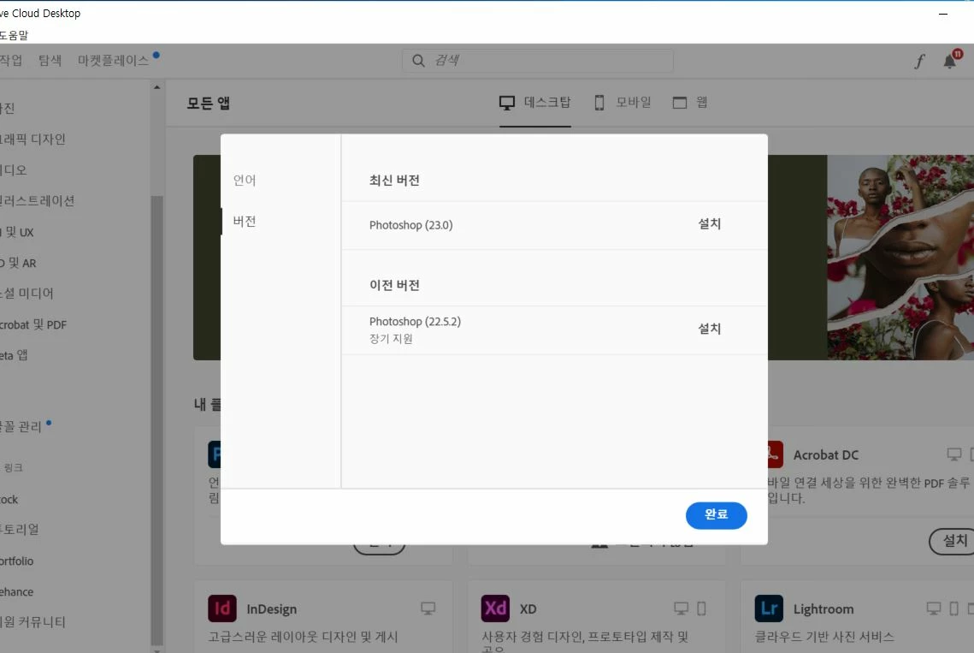Viewport: 974px width, 653px height.
Task: Select Acrobat 및 PDF category in sidebar
Action: (33, 324)
